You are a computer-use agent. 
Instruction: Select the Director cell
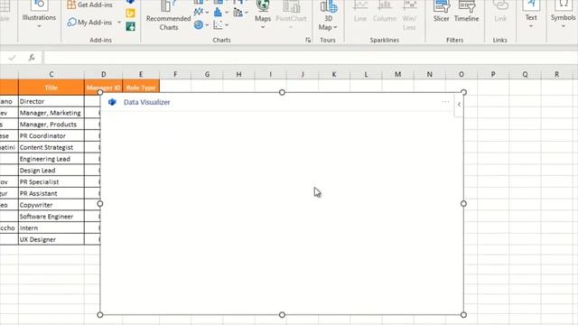pos(51,101)
